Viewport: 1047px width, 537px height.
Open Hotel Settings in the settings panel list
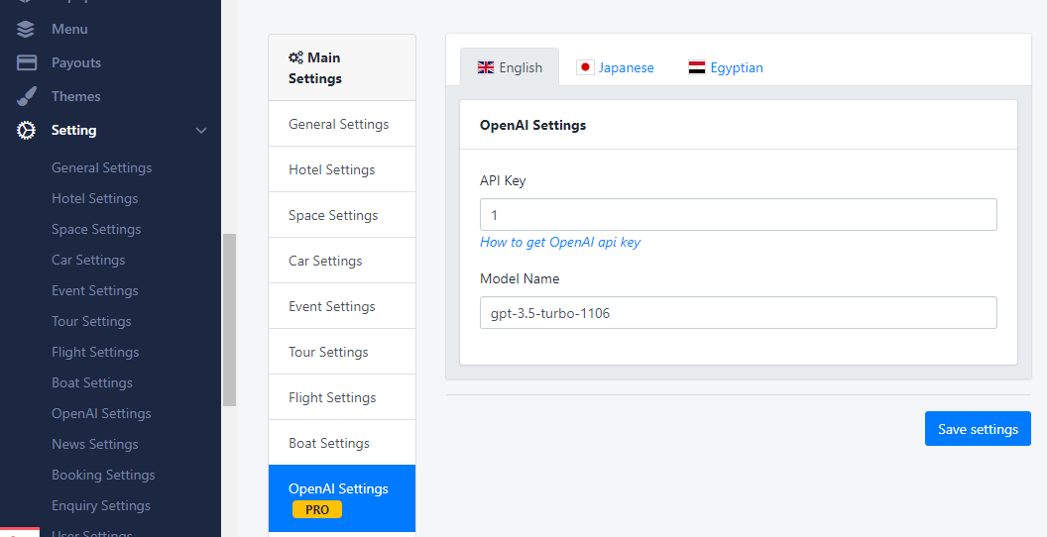[x=331, y=169]
